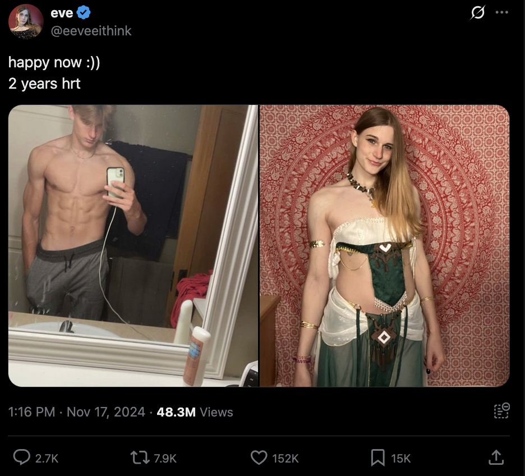Bookmark the post with the bookmark icon
525x476 pixels.
[x=377, y=458]
